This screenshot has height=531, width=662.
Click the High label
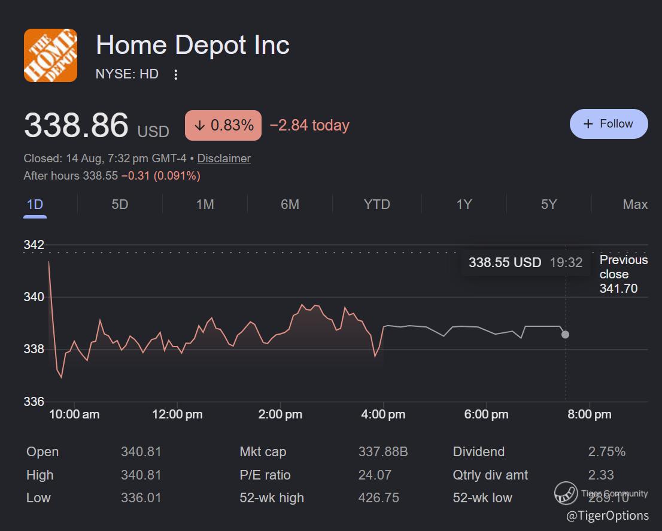[x=40, y=475]
